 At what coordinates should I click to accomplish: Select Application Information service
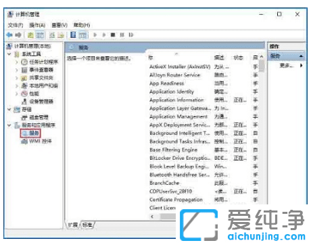coord(176,100)
